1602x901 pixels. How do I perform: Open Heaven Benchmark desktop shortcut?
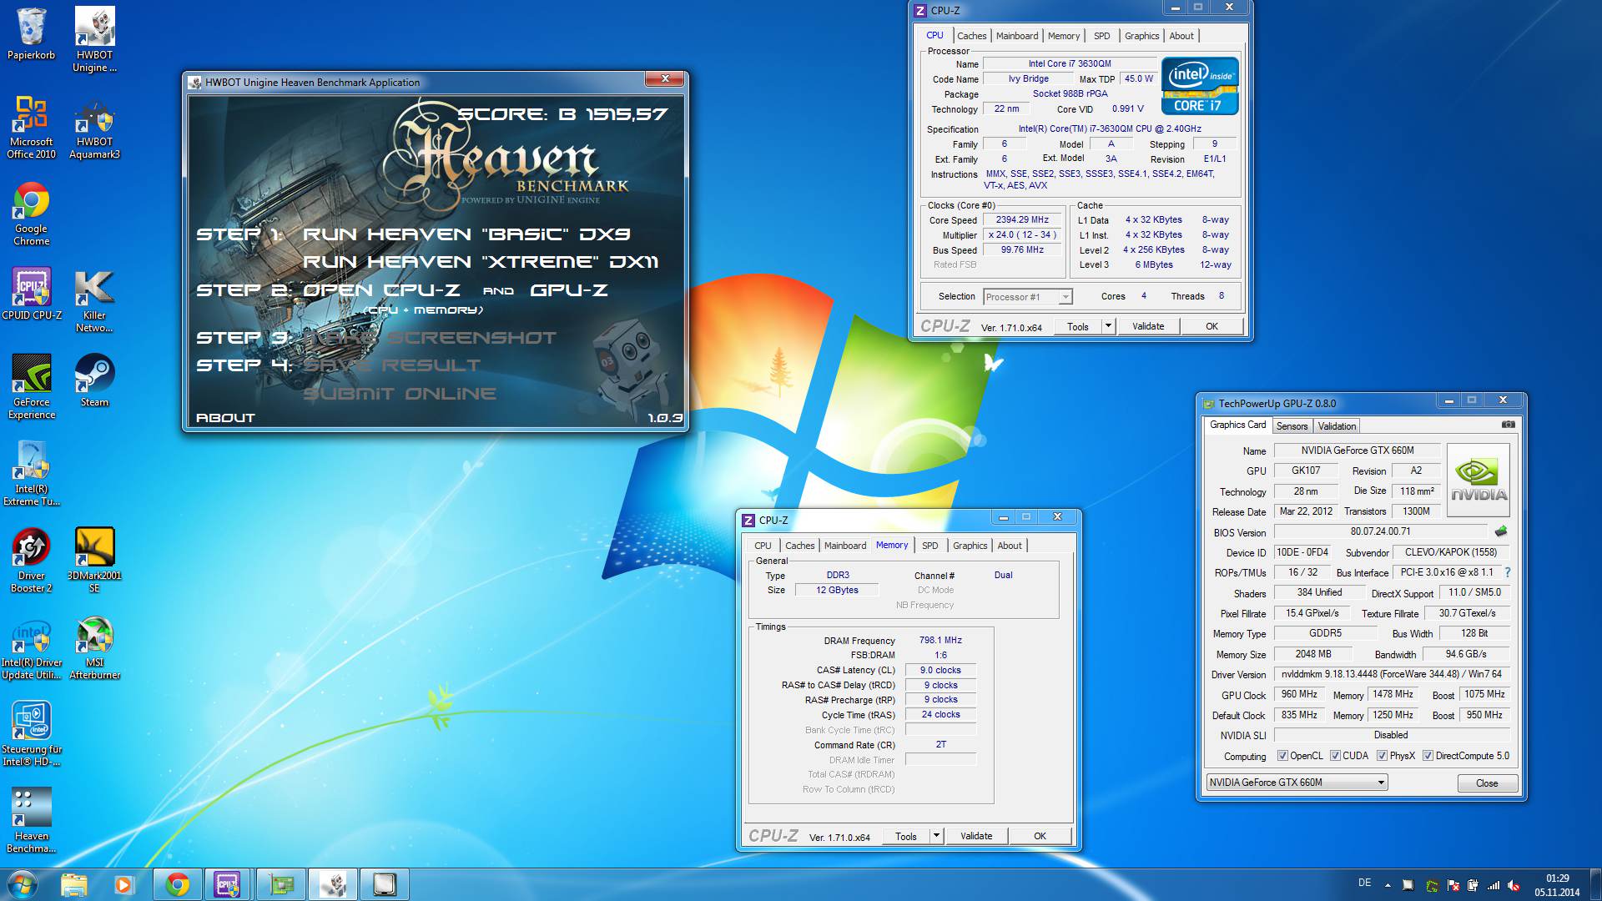(x=31, y=821)
